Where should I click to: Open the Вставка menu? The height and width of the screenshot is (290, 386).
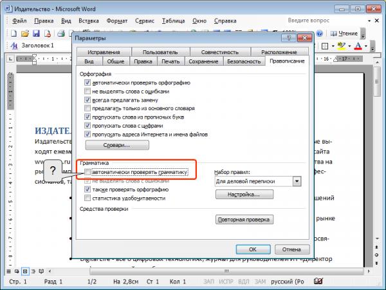89,21
